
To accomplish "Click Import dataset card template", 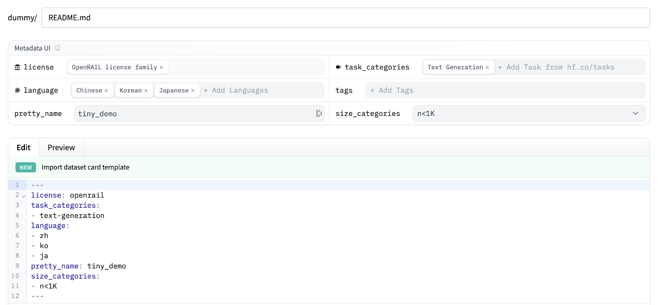I will click(x=85, y=167).
